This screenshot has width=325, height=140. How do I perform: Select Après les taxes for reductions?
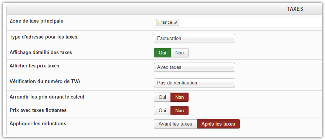(218, 124)
